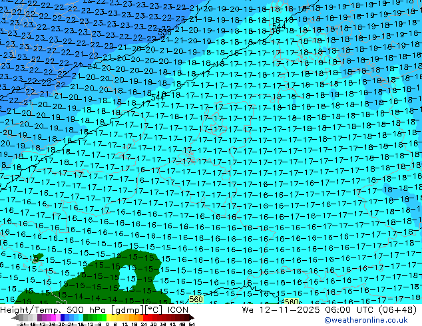Click the yellow swatch in temperature color scale
This screenshot has width=422, height=326.
(x=108, y=317)
